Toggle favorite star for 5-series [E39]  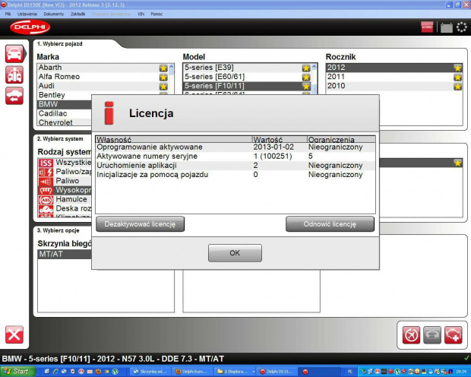tap(306, 68)
